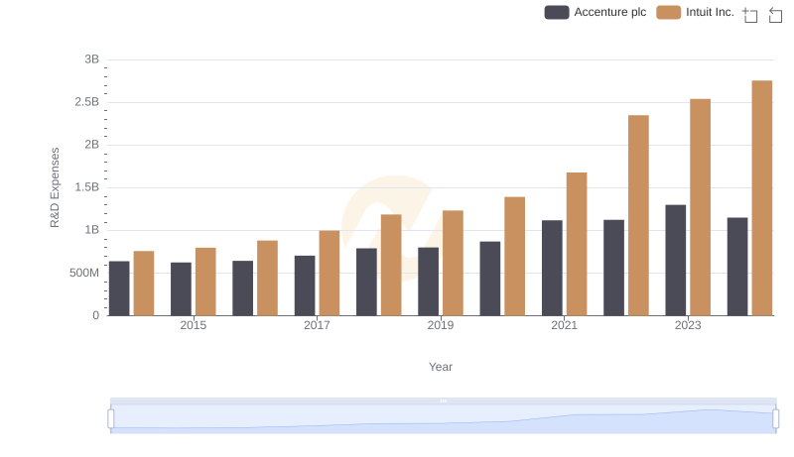794x457 pixels.
Task: Select the 2022 Intuit bar
Action: [x=638, y=215]
